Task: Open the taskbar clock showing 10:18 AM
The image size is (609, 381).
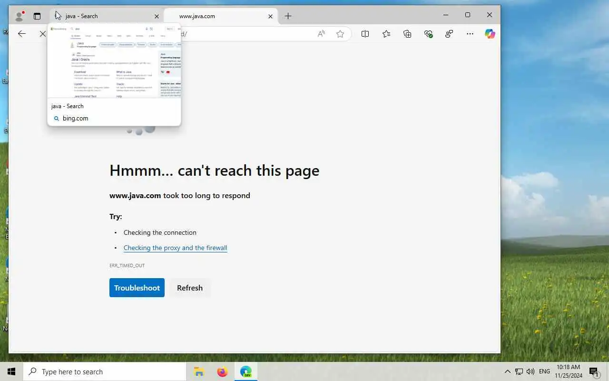Action: [568, 371]
